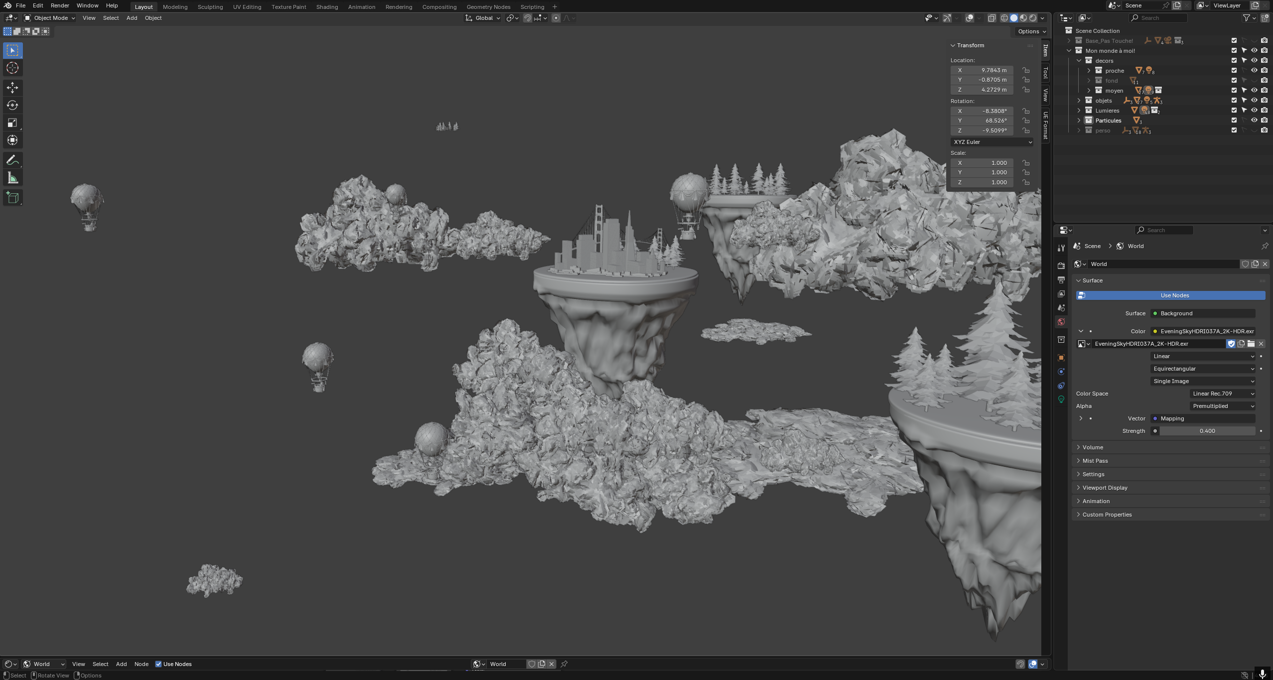Select the Rotate tool
The image size is (1273, 680).
[12, 105]
